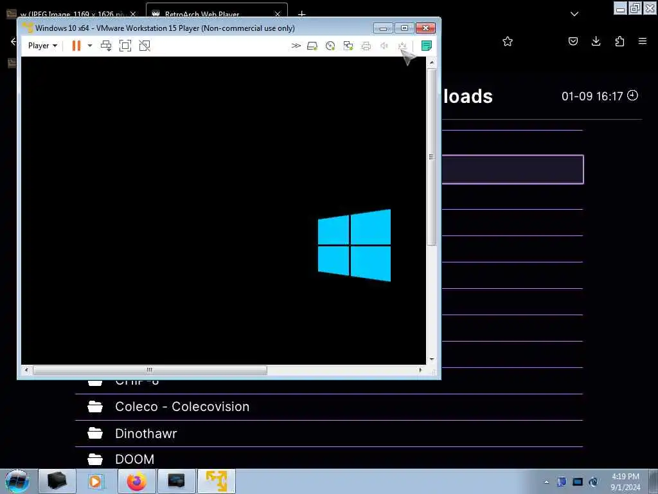Click the folder icon beside Dinothawr
This screenshot has width=658, height=494.
(x=95, y=433)
